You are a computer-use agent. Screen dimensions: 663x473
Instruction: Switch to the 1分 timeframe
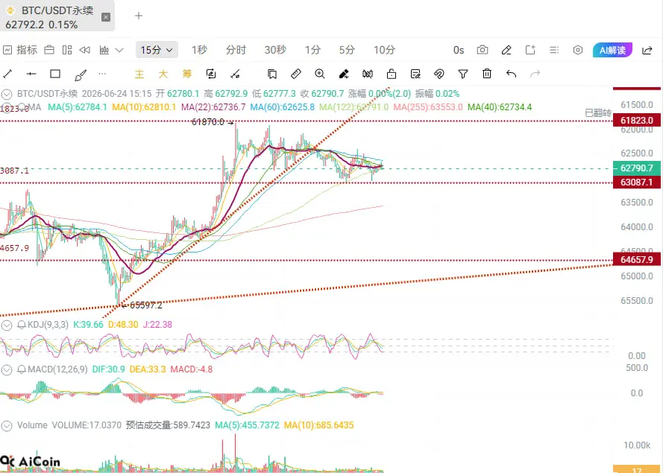click(313, 50)
